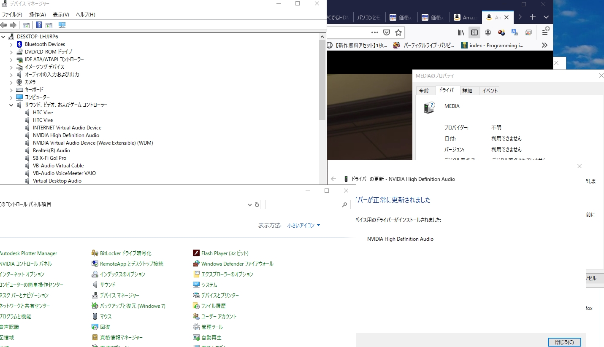Collapse サウンド、ビデオ、およびゲーム コントローラー node
This screenshot has height=347, width=604.
tap(11, 105)
